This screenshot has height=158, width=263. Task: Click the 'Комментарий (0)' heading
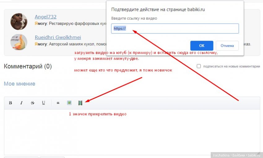coord(28,66)
